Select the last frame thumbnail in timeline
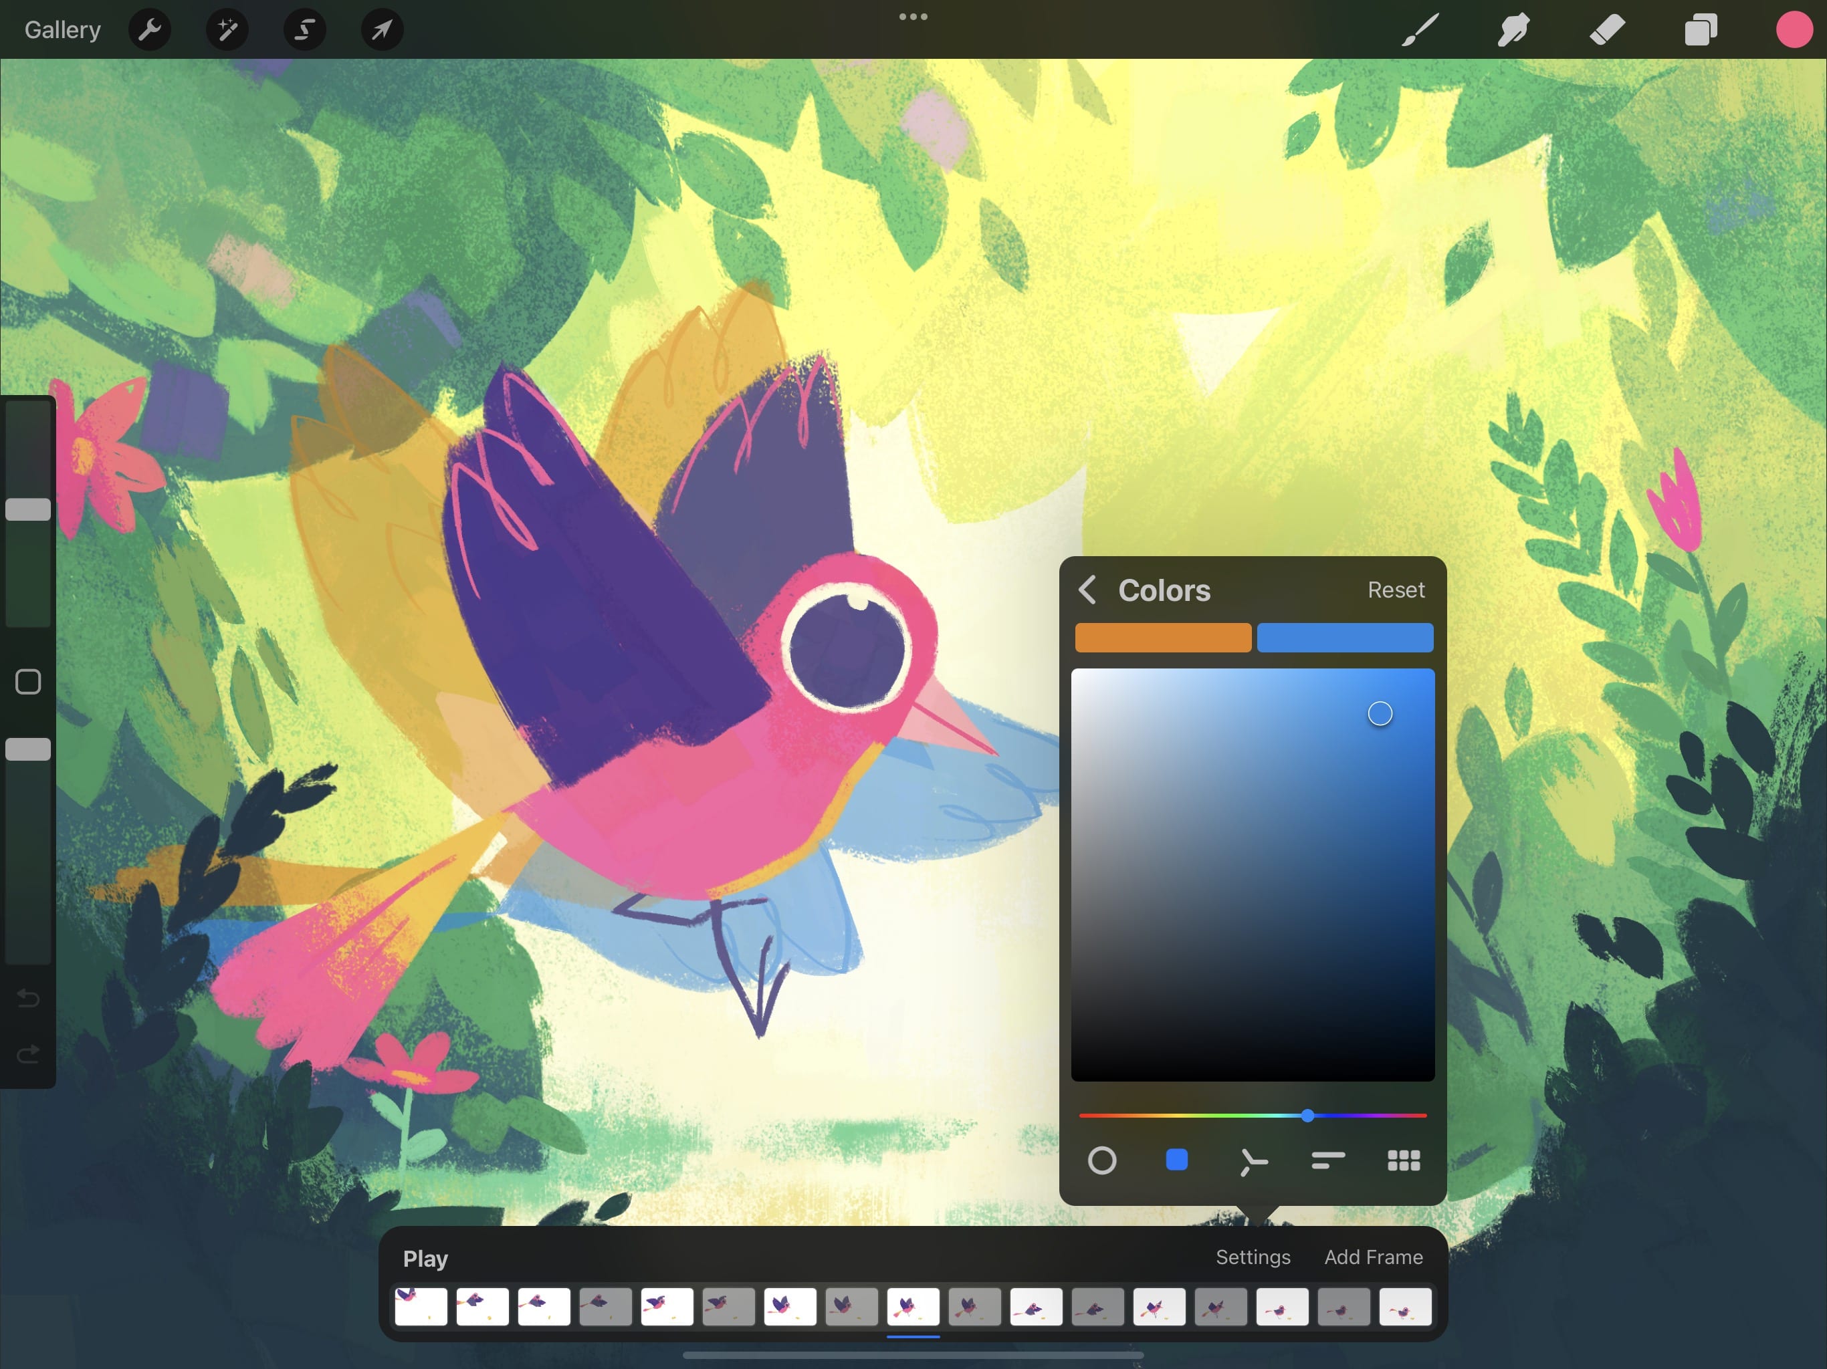 click(1406, 1306)
